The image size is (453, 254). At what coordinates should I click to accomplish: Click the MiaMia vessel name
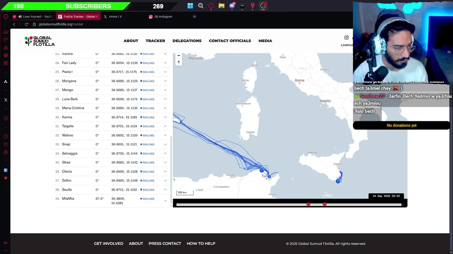click(x=68, y=199)
